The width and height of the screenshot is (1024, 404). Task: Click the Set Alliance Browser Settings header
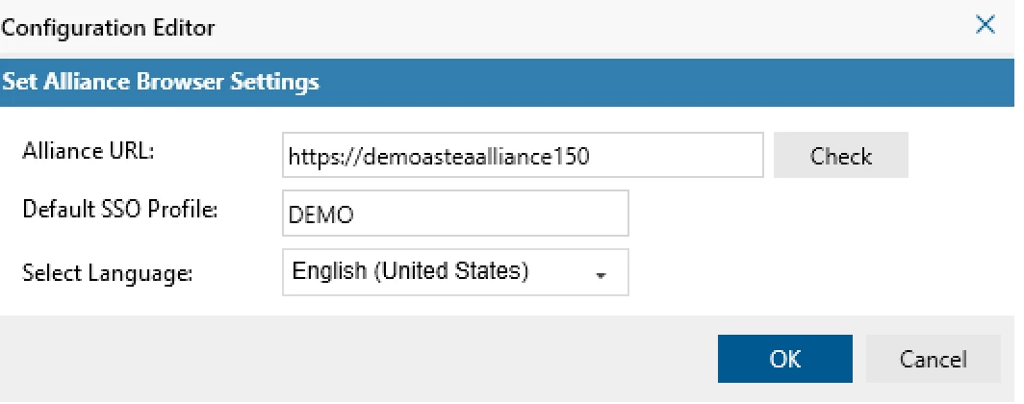pos(161,83)
